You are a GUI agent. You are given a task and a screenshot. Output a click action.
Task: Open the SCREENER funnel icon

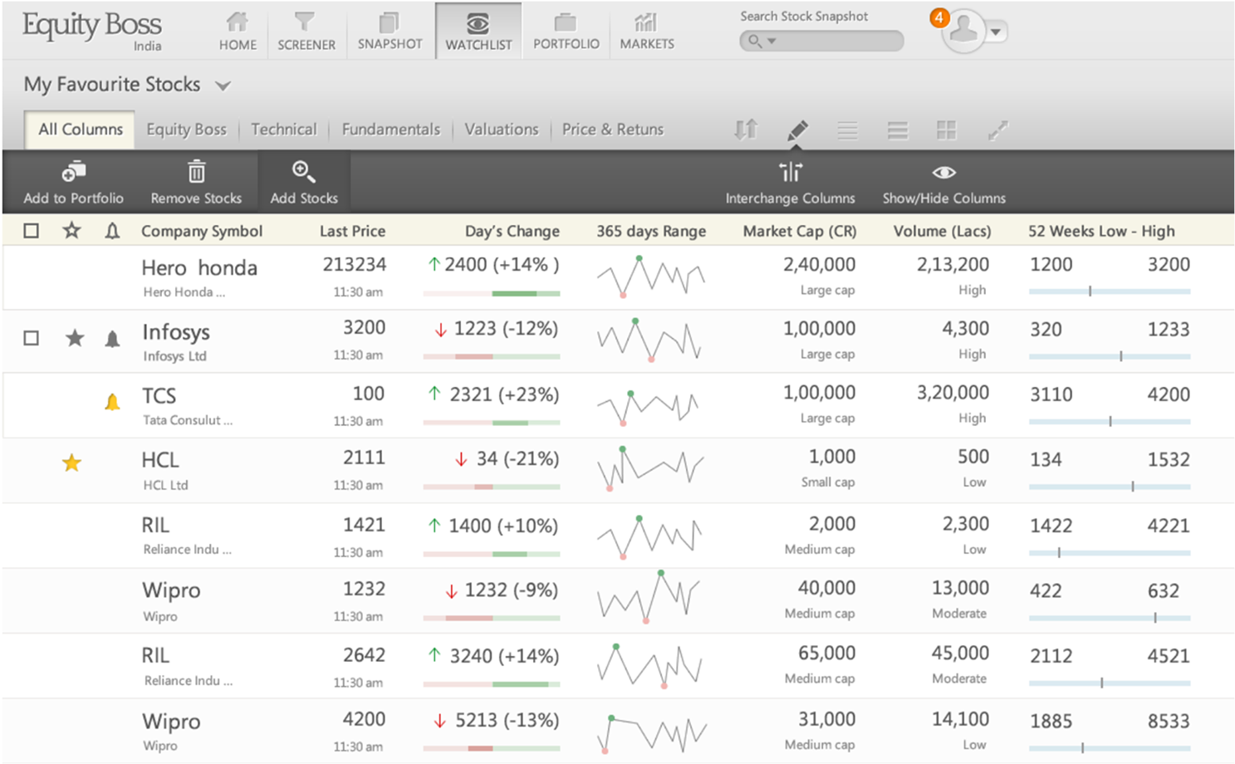[306, 22]
